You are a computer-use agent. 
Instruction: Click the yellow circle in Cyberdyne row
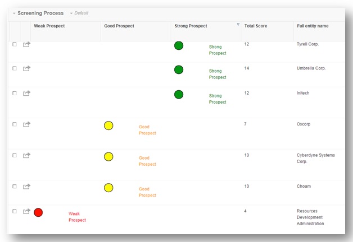108,156
